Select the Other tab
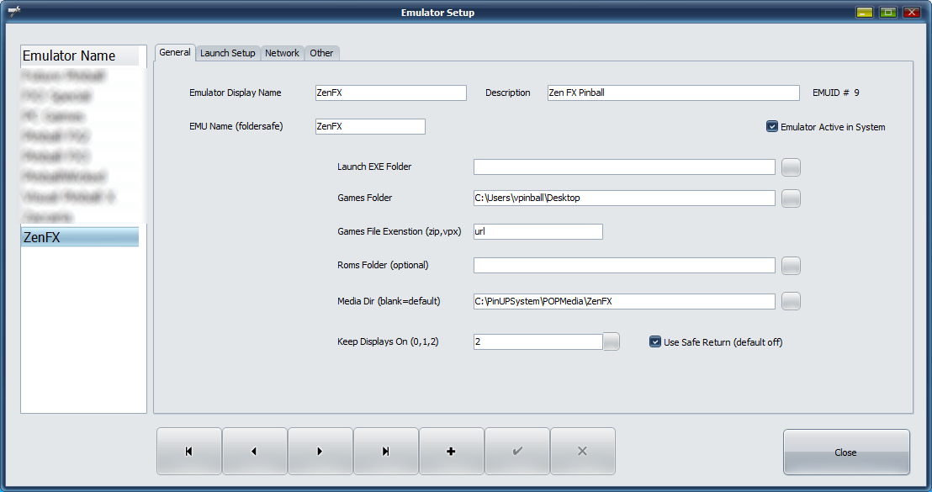Viewport: 932px width, 492px height. tap(321, 53)
